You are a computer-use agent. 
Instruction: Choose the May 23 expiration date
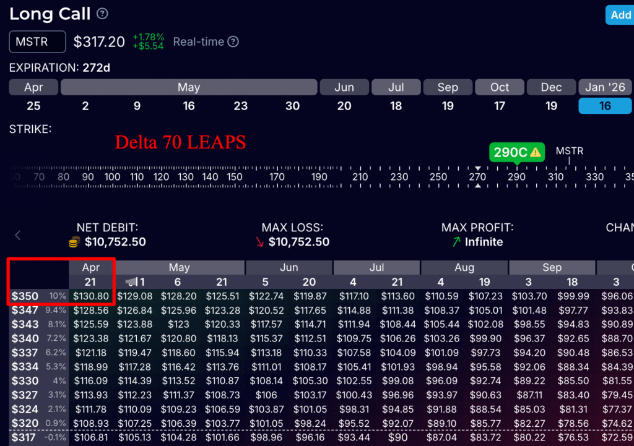coord(241,106)
